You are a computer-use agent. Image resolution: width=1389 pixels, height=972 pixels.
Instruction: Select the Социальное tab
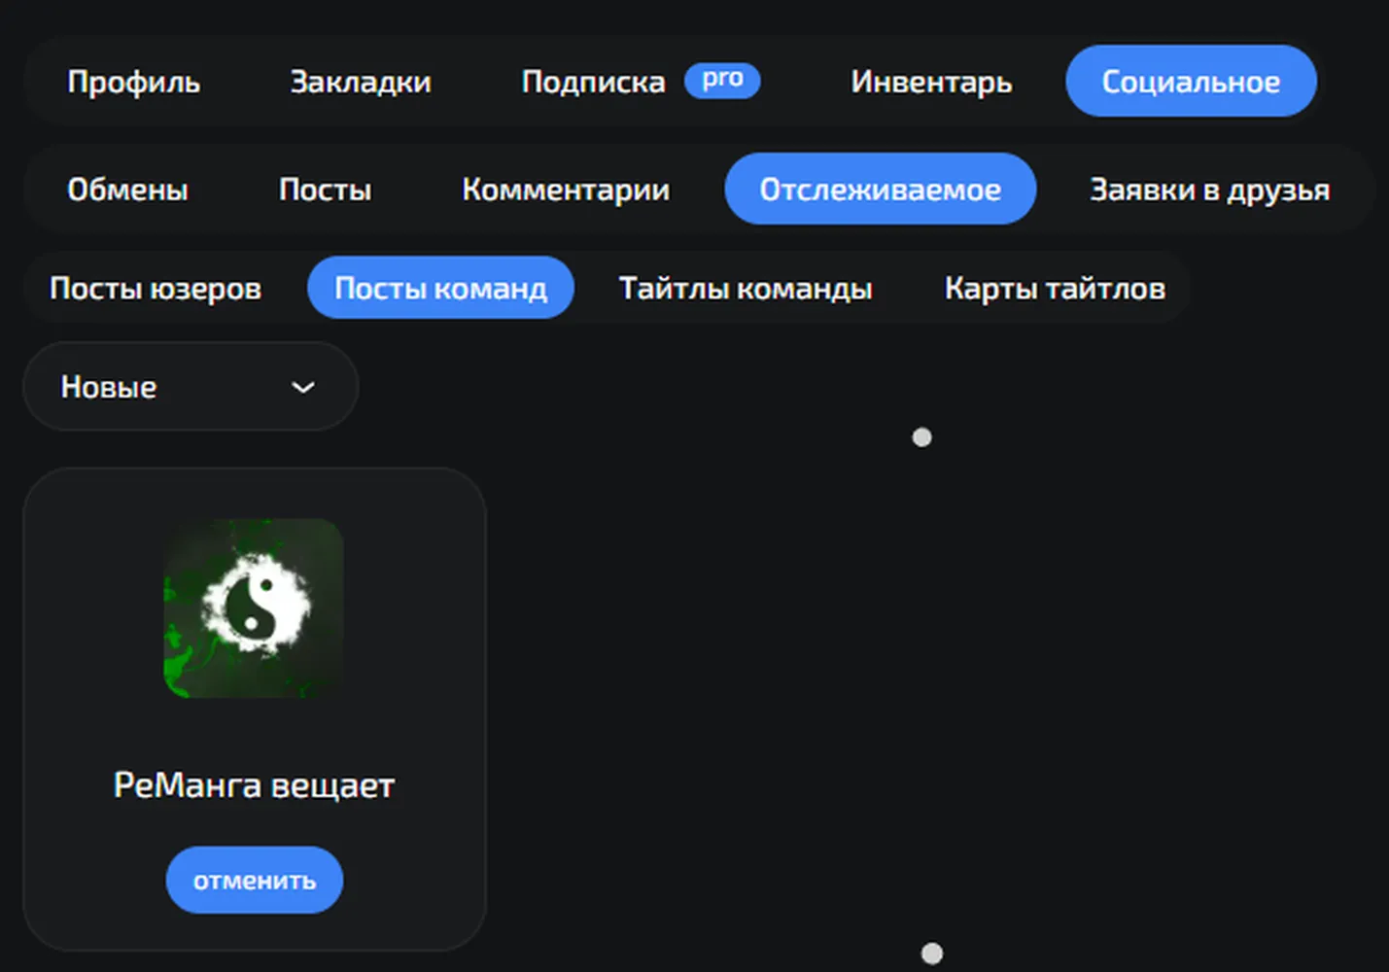[x=1191, y=82]
